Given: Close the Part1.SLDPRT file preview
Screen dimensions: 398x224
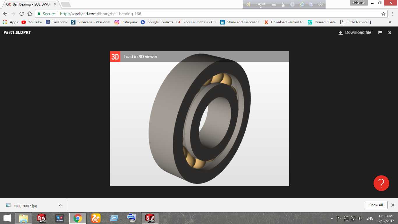Looking at the screenshot, I should [390, 33].
